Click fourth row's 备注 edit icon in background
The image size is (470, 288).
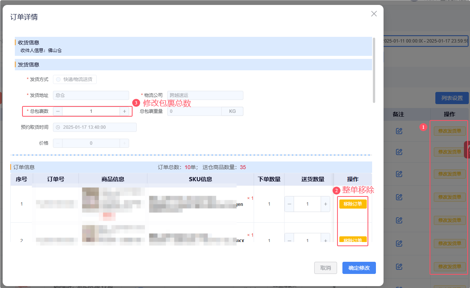399,197
